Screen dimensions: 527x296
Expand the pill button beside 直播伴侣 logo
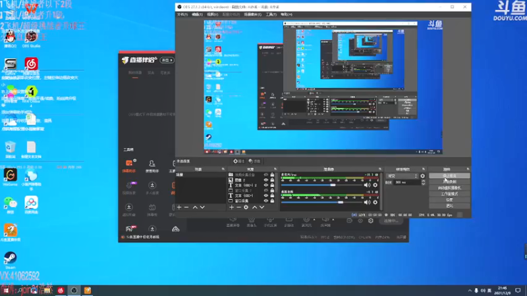pyautogui.click(x=167, y=60)
